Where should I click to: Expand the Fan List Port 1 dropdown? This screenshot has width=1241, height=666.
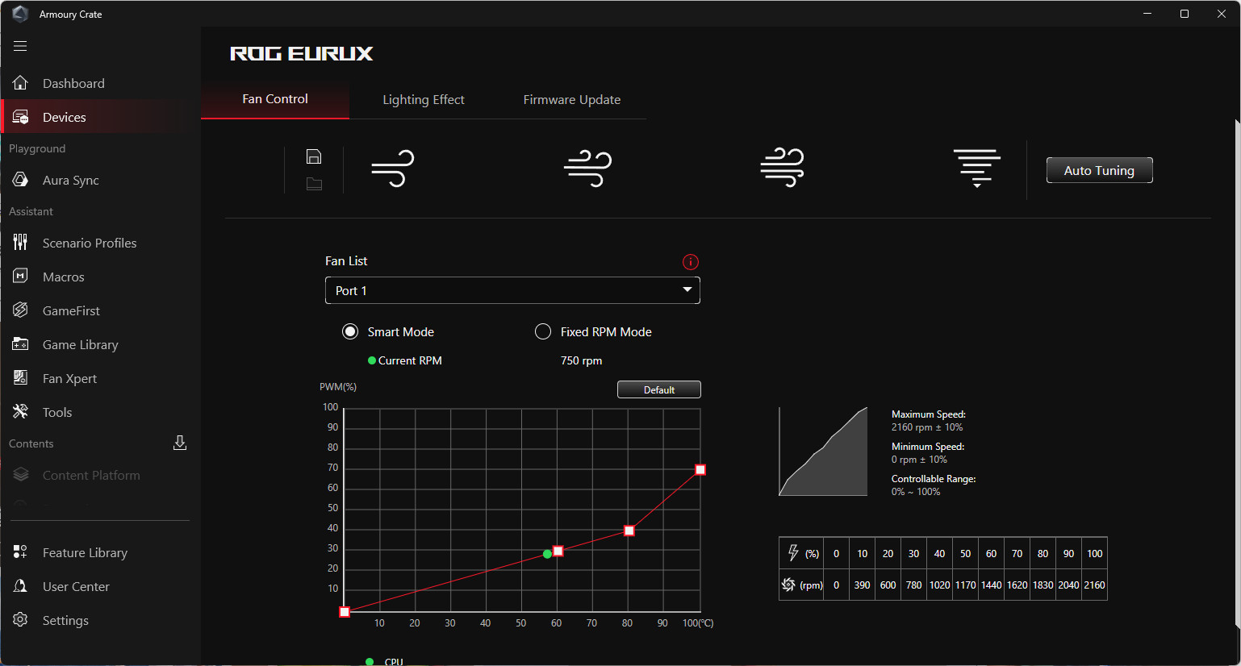click(512, 290)
